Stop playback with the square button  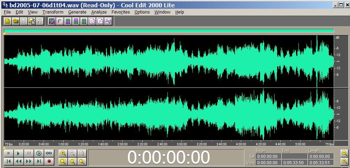tap(9, 153)
